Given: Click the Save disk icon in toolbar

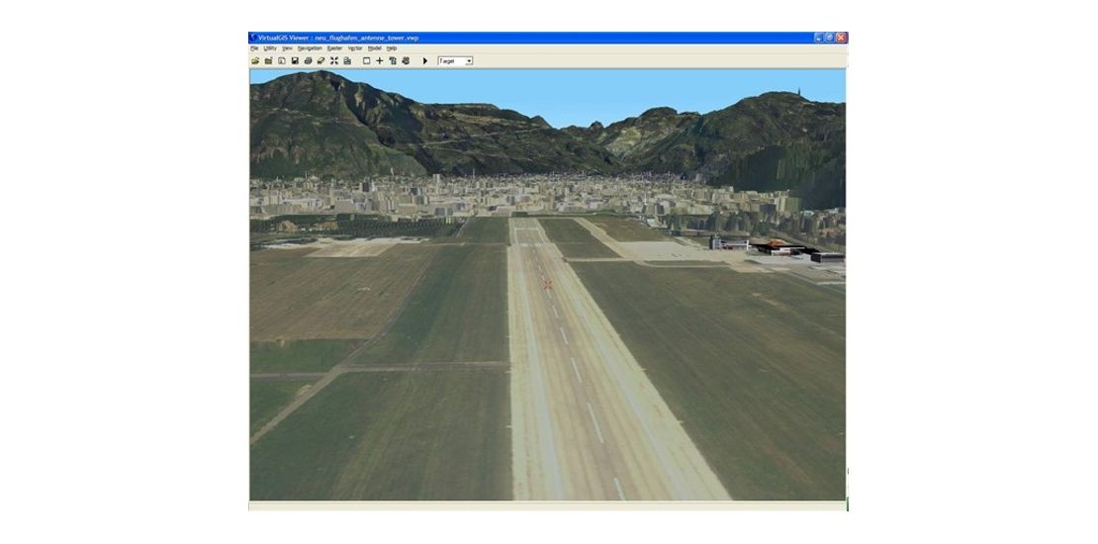Looking at the screenshot, I should click(x=295, y=61).
